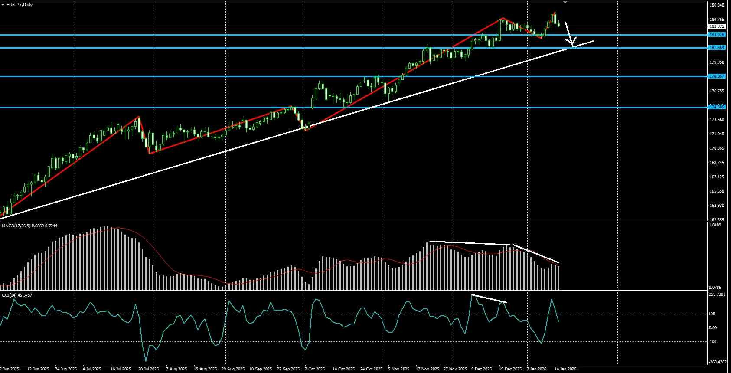The width and height of the screenshot is (731, 373).
Task: Click the 22 Sep 2025 date label
Action: tap(288, 369)
